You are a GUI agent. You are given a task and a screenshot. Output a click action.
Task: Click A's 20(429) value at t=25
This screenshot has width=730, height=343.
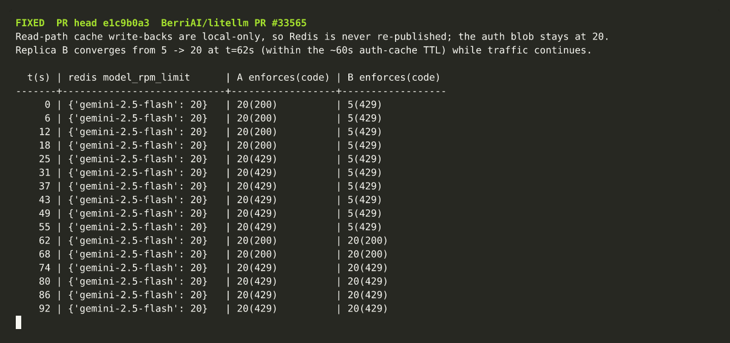[x=257, y=159]
